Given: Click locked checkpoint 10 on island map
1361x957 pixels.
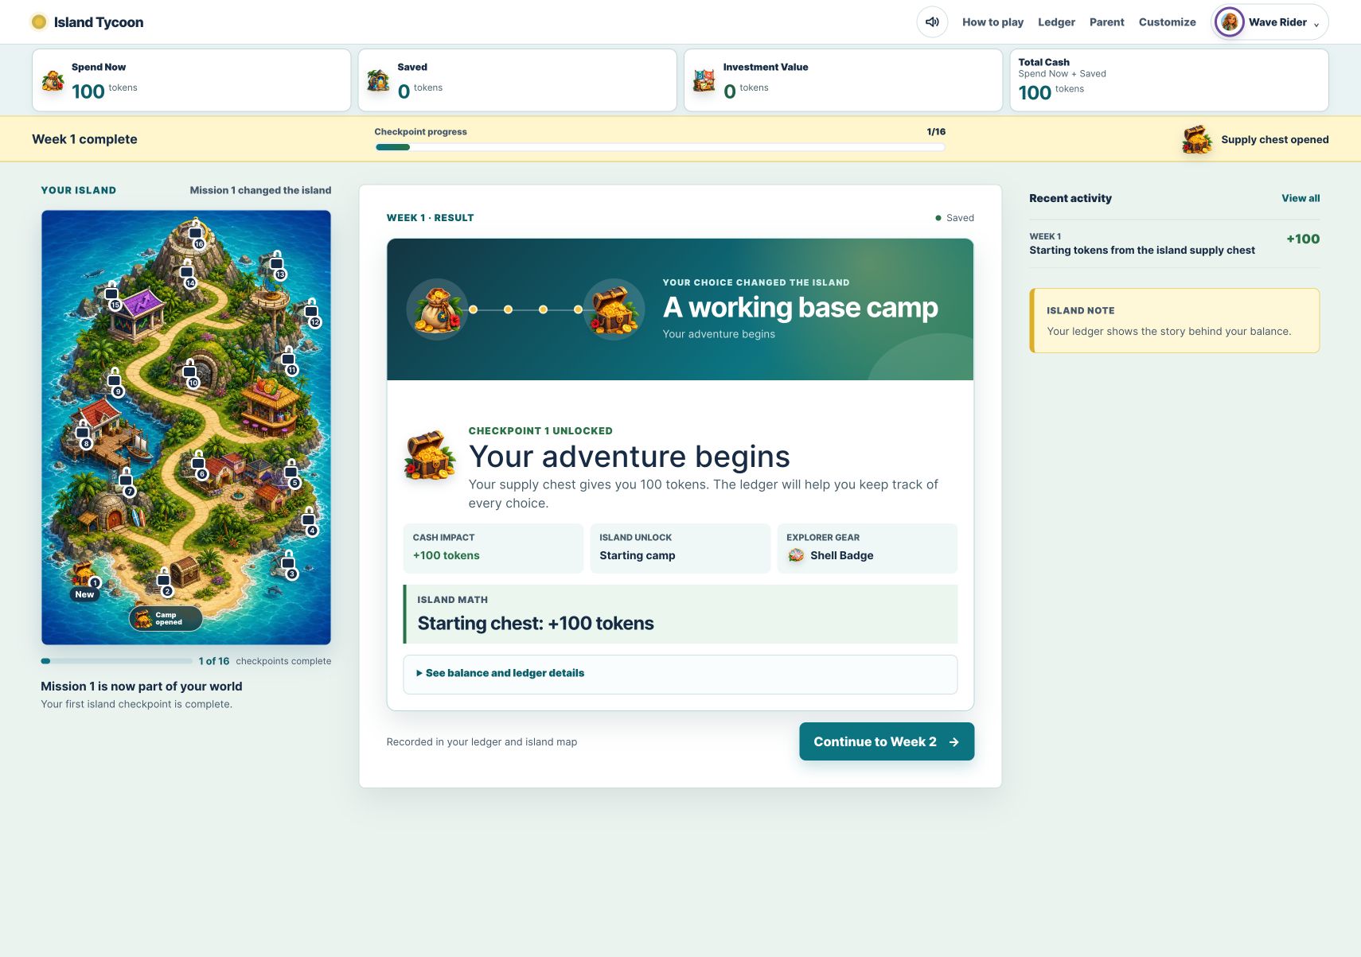Looking at the screenshot, I should [191, 375].
